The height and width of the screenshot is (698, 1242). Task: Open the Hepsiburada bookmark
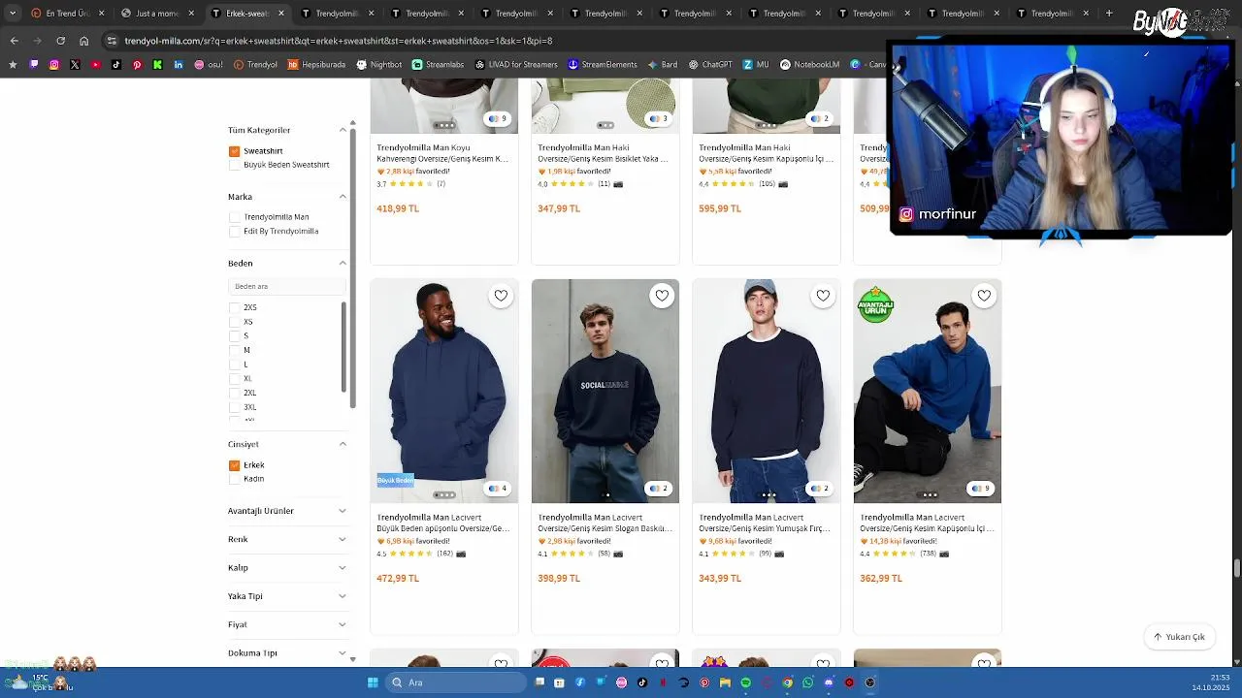coord(316,65)
